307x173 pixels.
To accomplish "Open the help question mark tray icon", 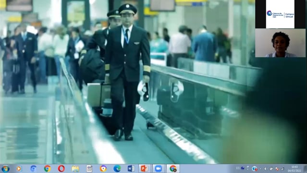I will pyautogui.click(x=243, y=168).
